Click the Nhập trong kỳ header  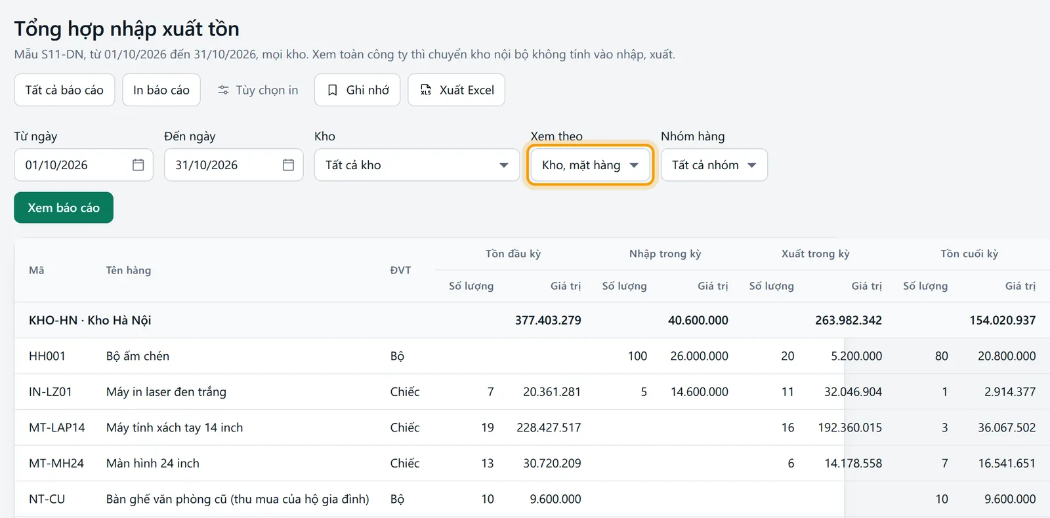665,254
